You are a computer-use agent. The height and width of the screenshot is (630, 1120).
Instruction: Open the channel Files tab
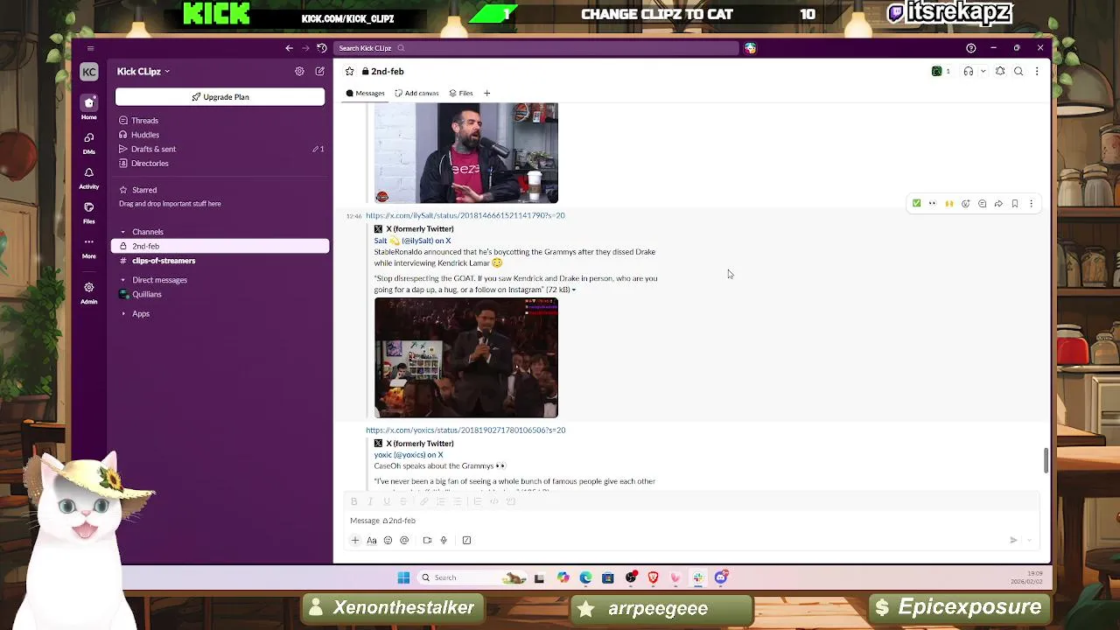tap(461, 94)
